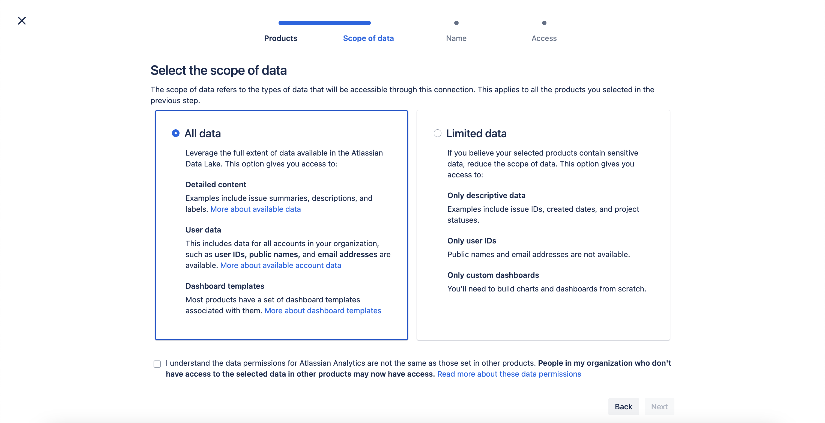825x423 pixels.
Task: Open More about dashboard templates link
Action: click(x=323, y=311)
